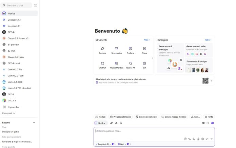Select DeepSeek R1 bot in sidebar

(x=19, y=26)
